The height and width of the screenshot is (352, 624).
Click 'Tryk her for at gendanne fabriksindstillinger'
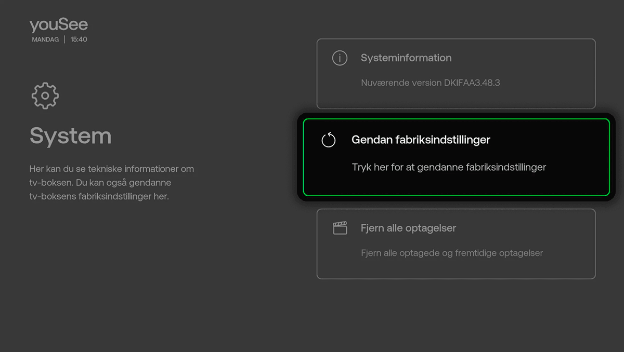pyautogui.click(x=449, y=167)
